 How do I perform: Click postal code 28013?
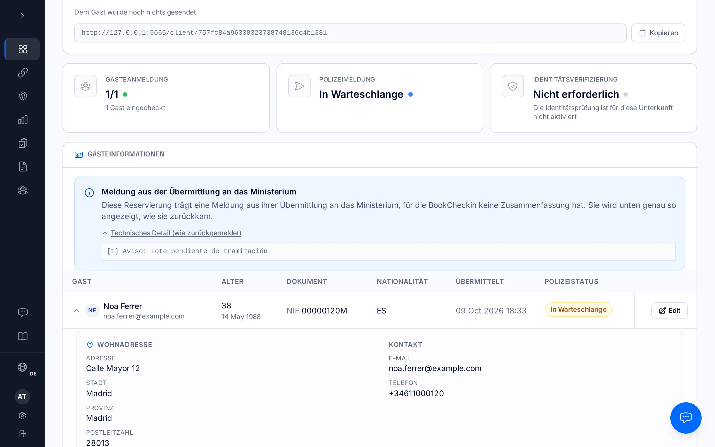point(97,443)
